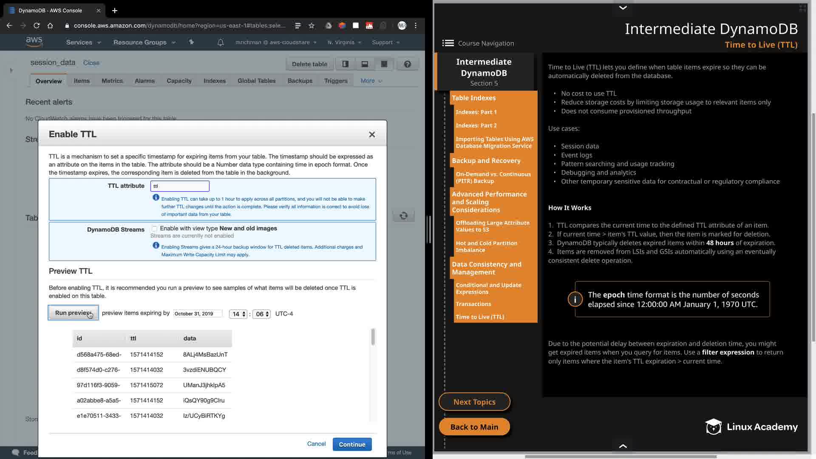Click the refresh icon beside the table section
Viewport: 816px width, 459px height.
(x=403, y=216)
